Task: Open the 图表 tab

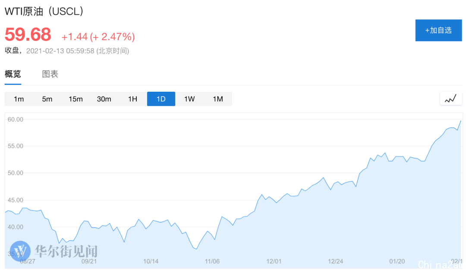Action: (50, 74)
